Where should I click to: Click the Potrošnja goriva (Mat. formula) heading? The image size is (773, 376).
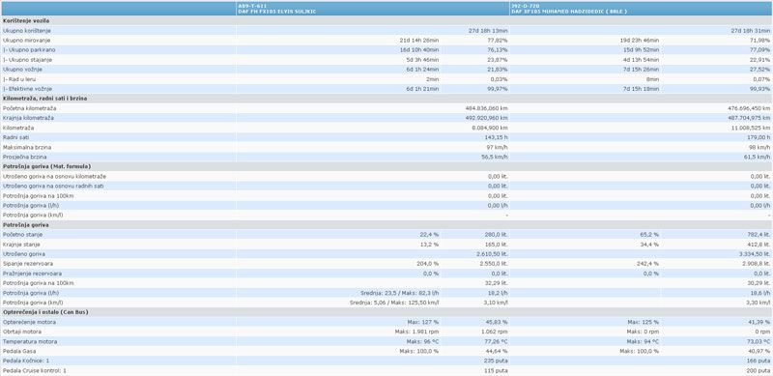point(46,166)
